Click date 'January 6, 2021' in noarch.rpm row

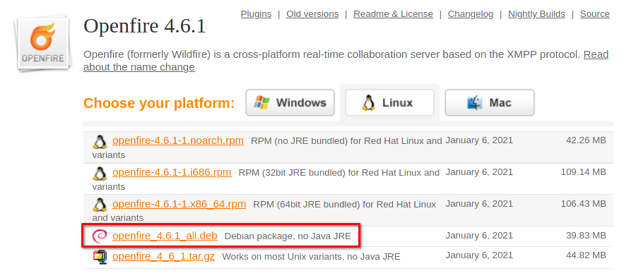[x=479, y=140]
